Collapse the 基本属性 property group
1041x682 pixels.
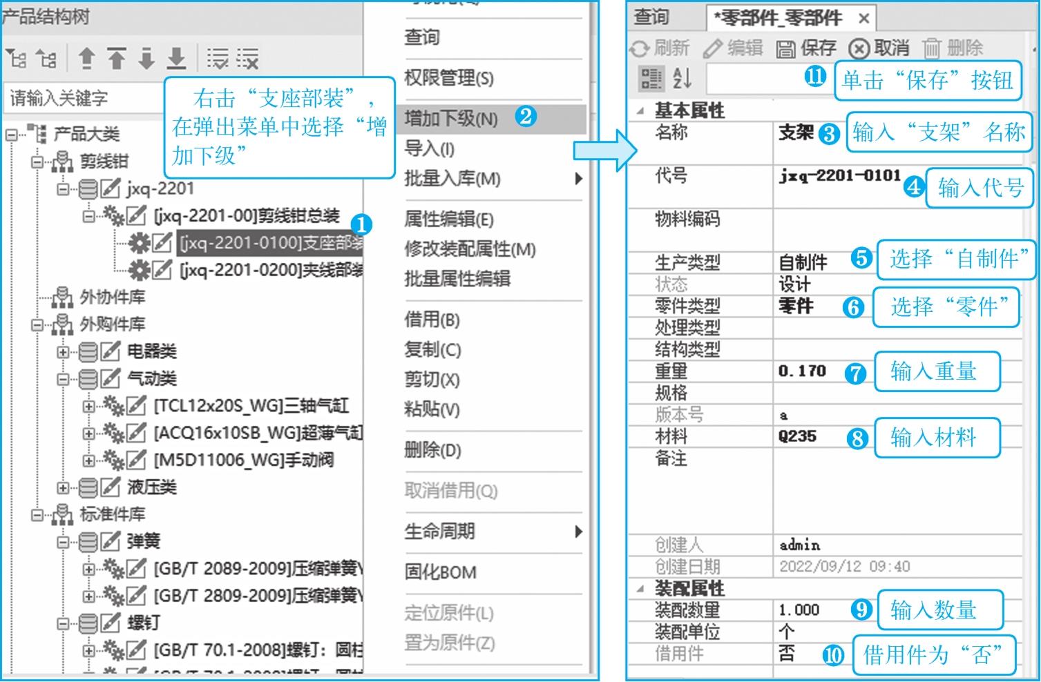click(x=640, y=110)
